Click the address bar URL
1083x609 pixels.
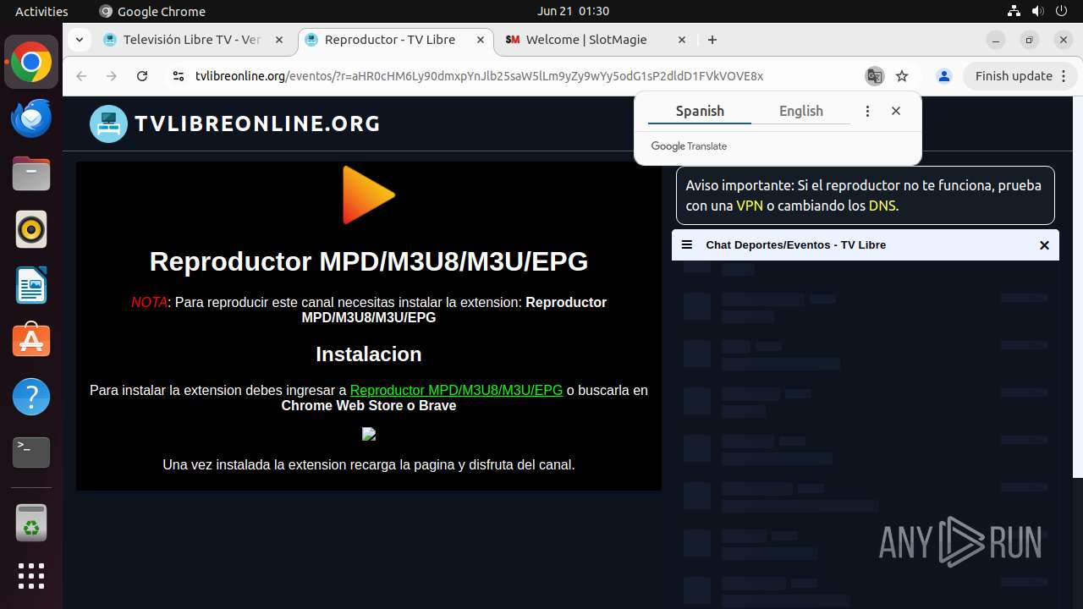479,76
